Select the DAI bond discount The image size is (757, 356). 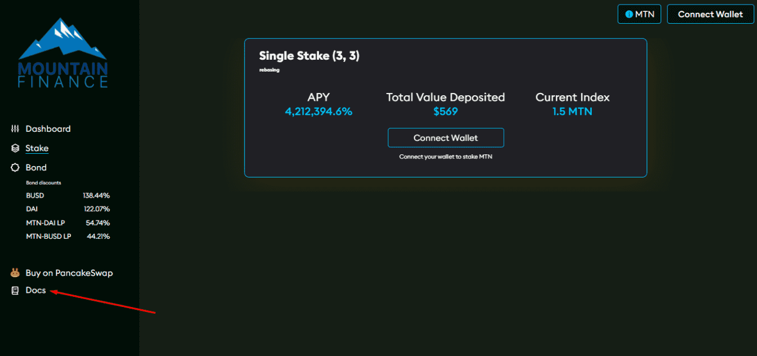click(x=68, y=209)
